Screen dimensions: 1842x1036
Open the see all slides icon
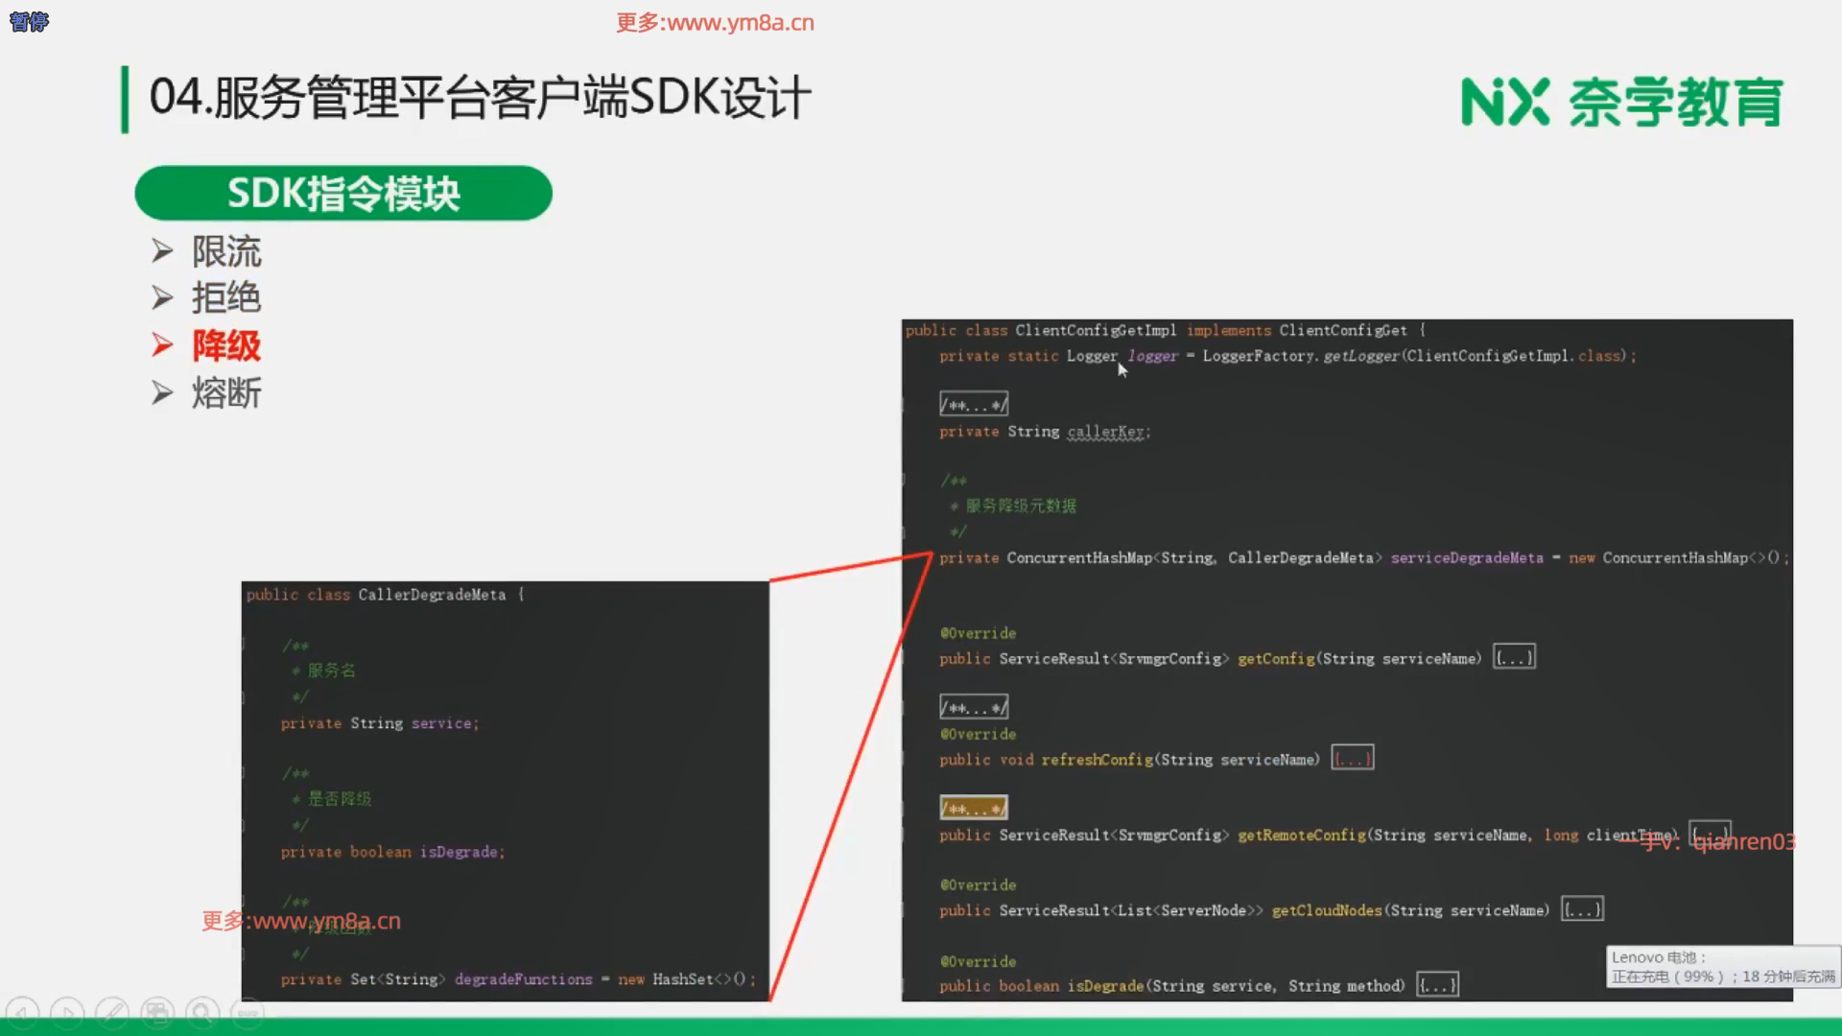(x=157, y=1013)
